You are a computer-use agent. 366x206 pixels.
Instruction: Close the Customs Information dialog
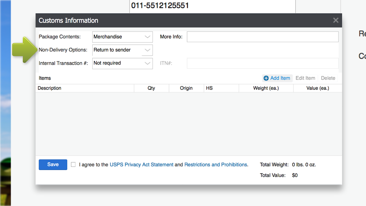point(336,20)
